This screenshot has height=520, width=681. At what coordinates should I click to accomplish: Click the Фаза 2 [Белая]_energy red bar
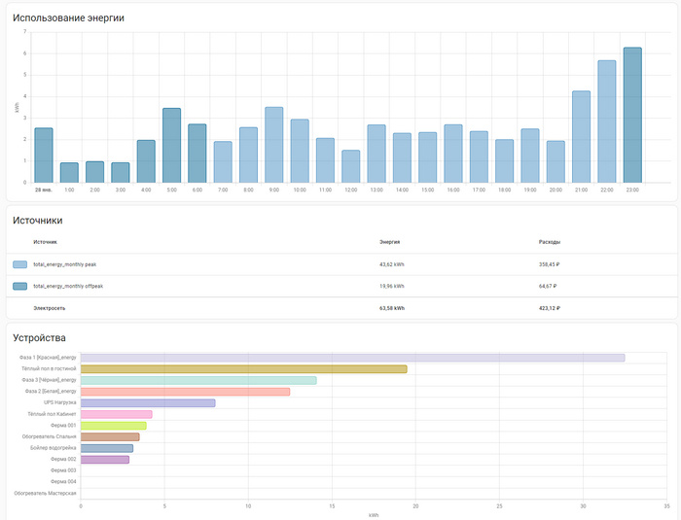click(x=185, y=392)
